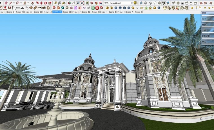Pick the Tape Measure tool
Viewport: 214px width, 130px height.
pos(55,3)
